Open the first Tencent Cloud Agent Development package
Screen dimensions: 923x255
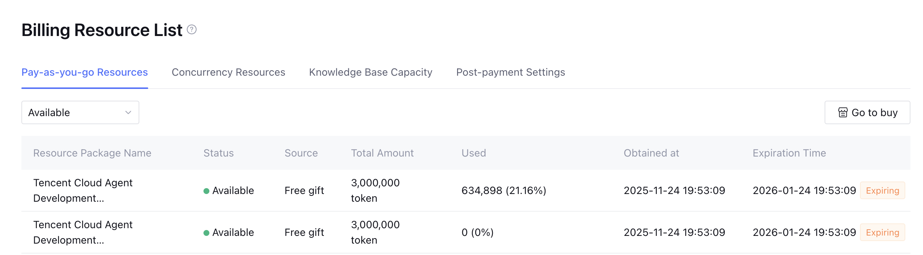pyautogui.click(x=83, y=190)
